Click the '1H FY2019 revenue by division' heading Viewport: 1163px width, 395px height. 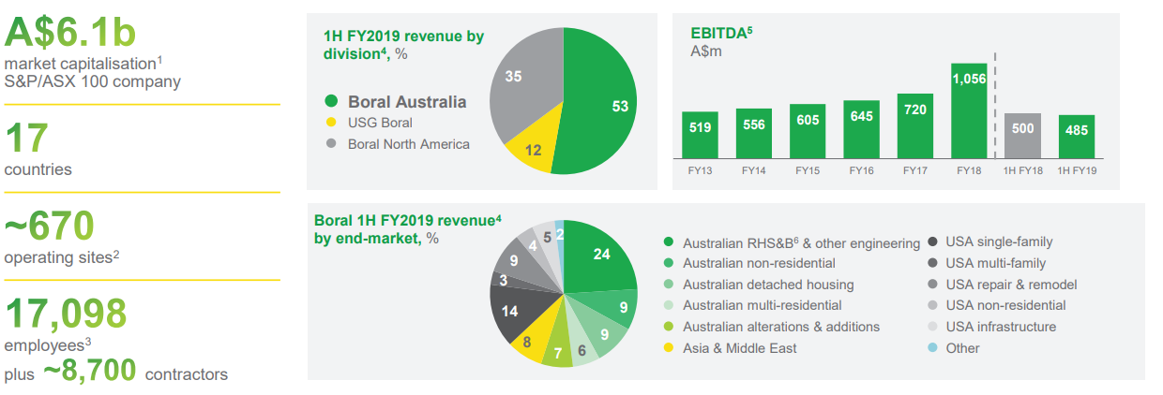(x=403, y=45)
